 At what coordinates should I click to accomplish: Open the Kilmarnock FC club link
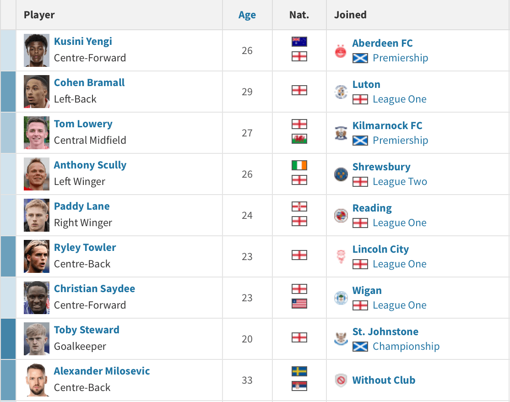click(x=387, y=125)
